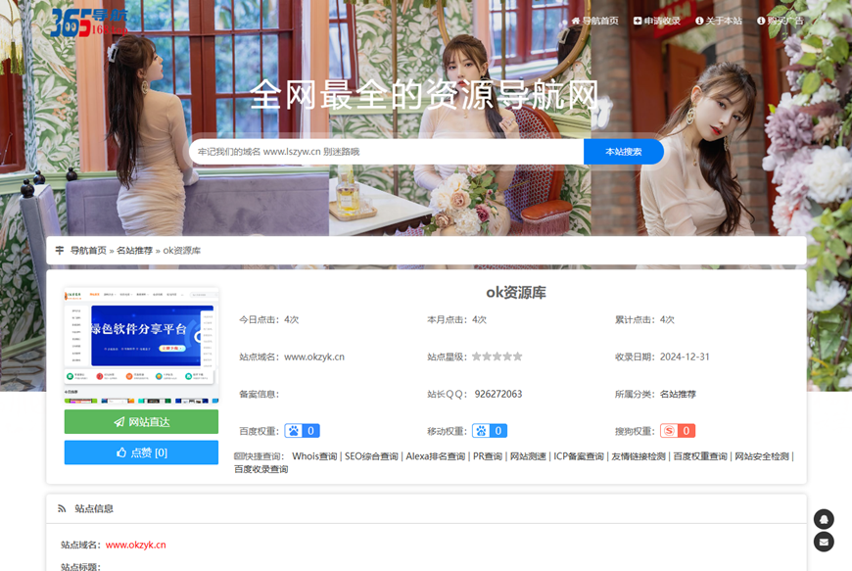Click the 本月点击 4次 statistic
Screen dimensions: 852x571
click(457, 319)
